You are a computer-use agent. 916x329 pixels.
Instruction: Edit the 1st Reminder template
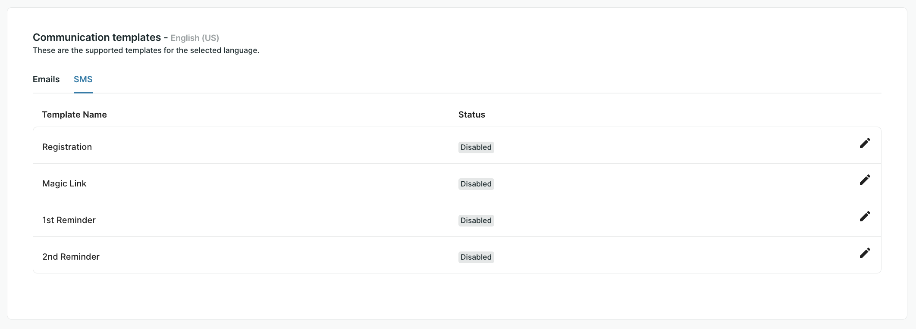(x=865, y=216)
